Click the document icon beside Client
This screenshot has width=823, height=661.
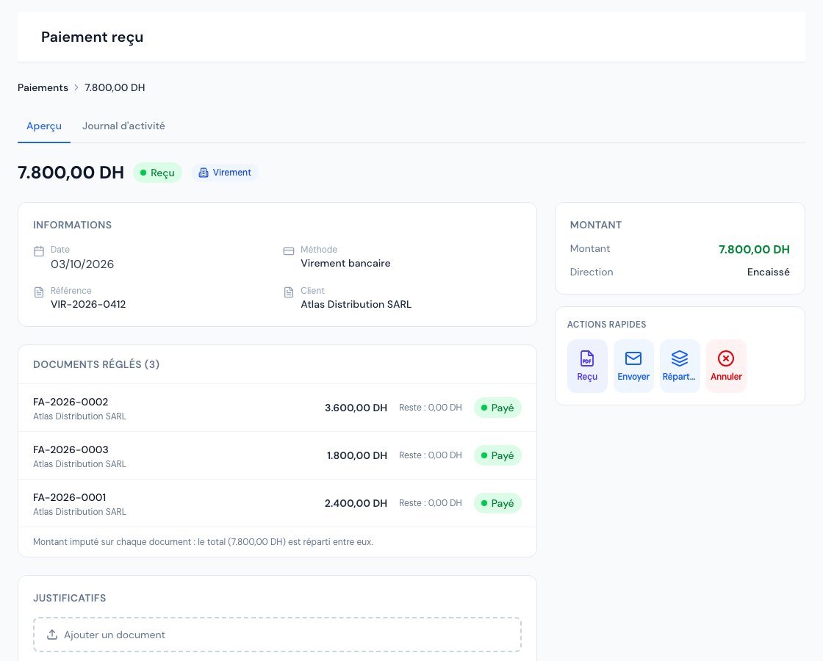289,292
